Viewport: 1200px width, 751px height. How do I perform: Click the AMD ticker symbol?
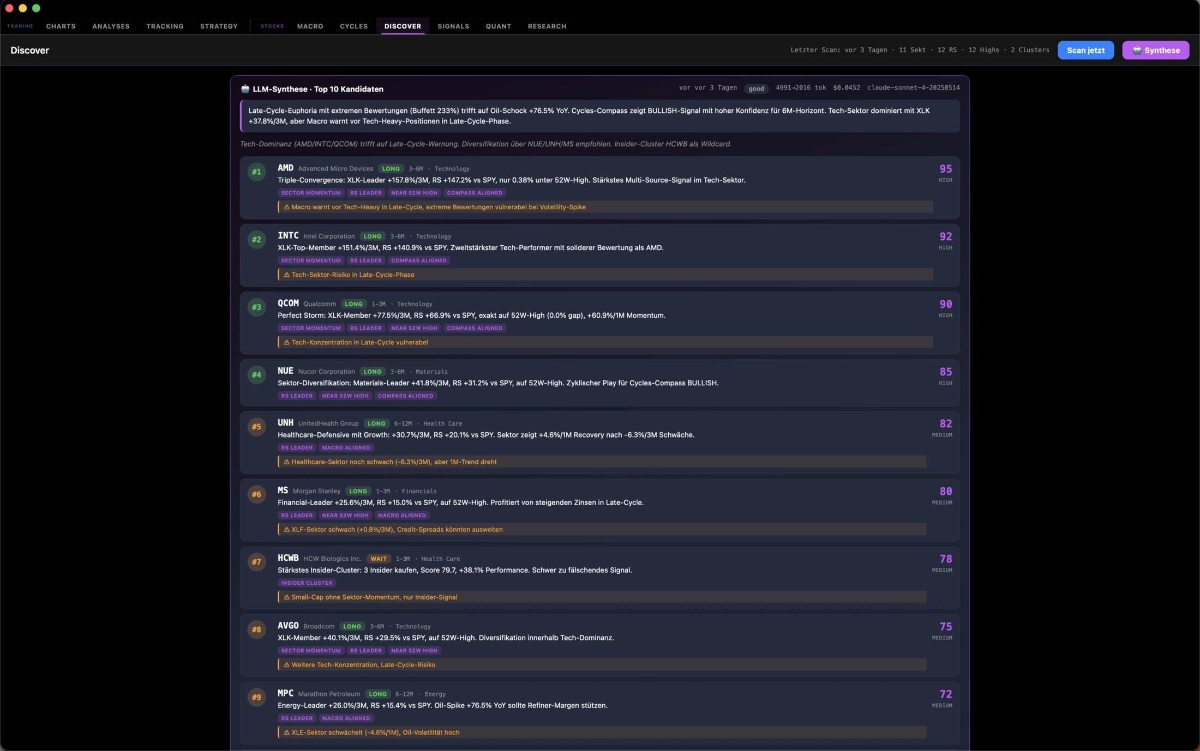(285, 168)
